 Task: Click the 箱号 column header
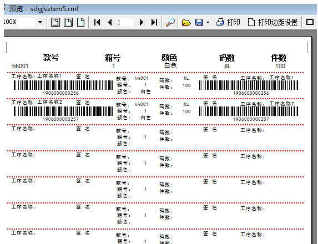click(x=113, y=58)
